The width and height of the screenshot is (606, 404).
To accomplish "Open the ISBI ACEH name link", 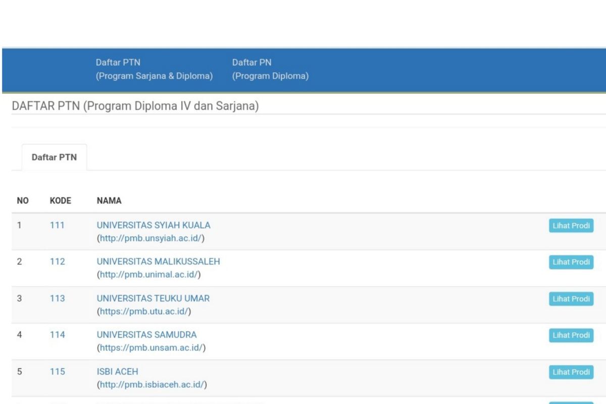I will pos(117,372).
